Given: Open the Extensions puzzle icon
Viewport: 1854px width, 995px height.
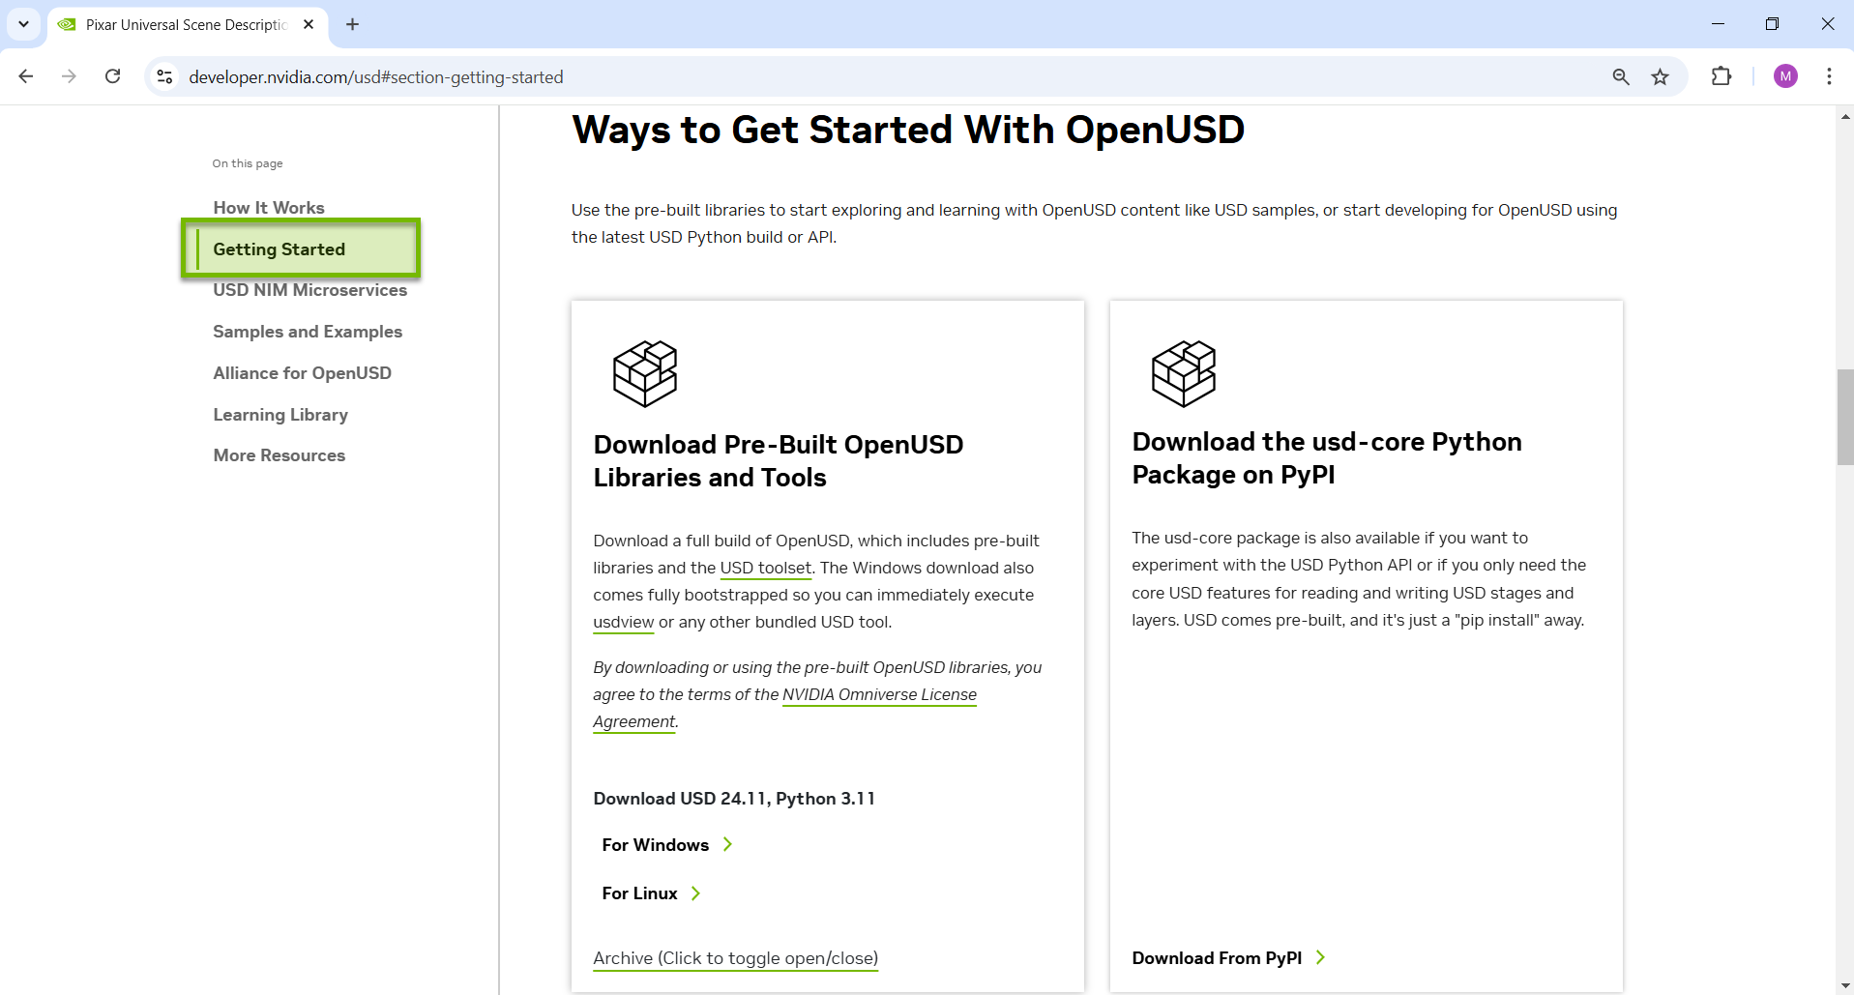Looking at the screenshot, I should (x=1722, y=76).
